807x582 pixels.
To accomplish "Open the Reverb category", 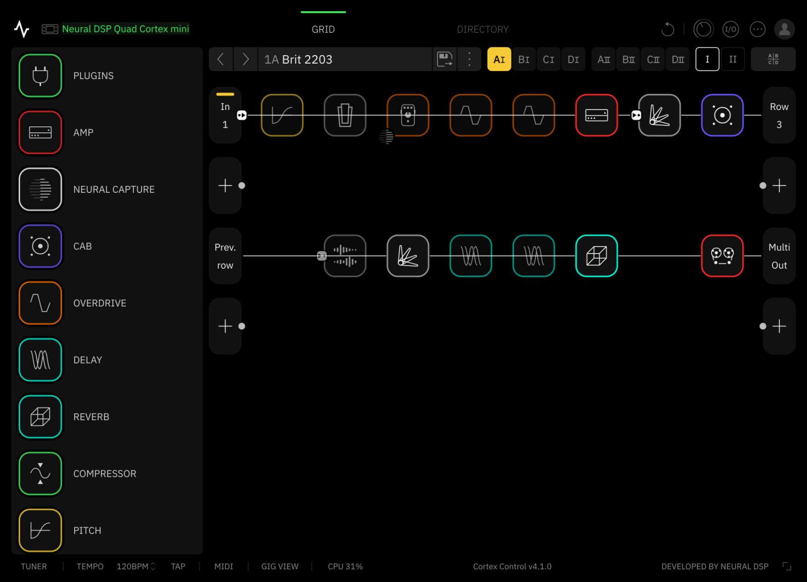I will 40,416.
